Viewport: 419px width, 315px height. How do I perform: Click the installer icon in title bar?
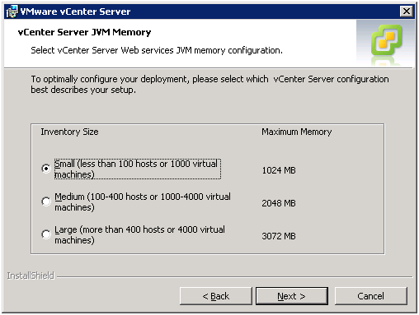12,12
